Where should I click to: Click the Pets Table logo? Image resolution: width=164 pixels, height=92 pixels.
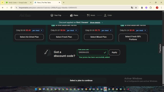25,15
